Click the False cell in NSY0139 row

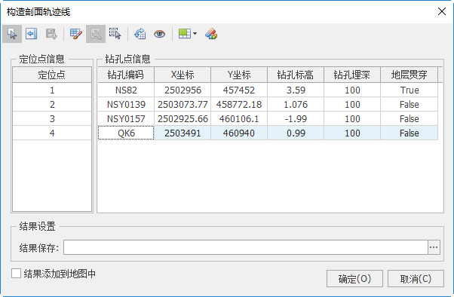click(409, 104)
